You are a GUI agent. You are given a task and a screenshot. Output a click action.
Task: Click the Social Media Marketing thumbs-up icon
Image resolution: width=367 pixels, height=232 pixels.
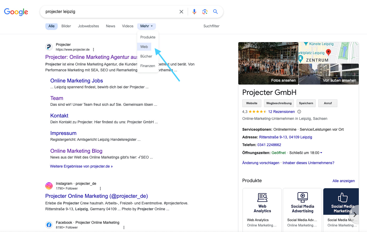[343, 198]
